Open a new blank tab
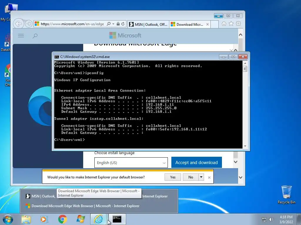This screenshot has height=225, width=301. click(x=215, y=24)
